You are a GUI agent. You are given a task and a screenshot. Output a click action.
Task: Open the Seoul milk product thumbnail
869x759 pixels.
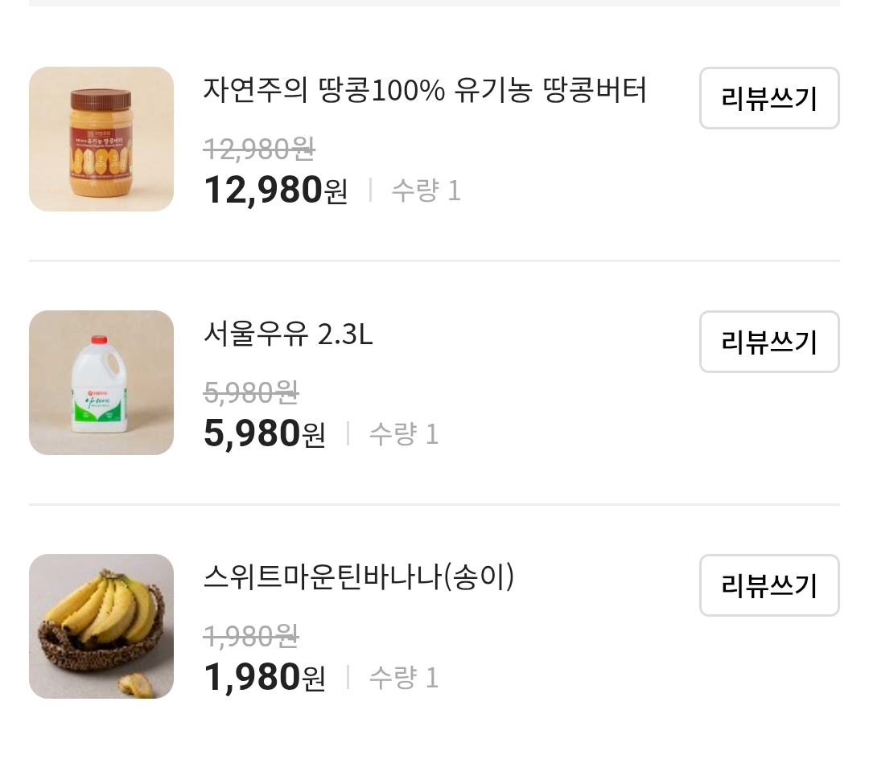pos(101,384)
